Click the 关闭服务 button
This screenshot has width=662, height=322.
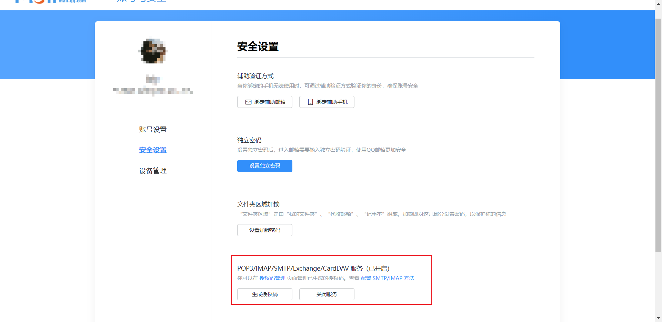[327, 294]
